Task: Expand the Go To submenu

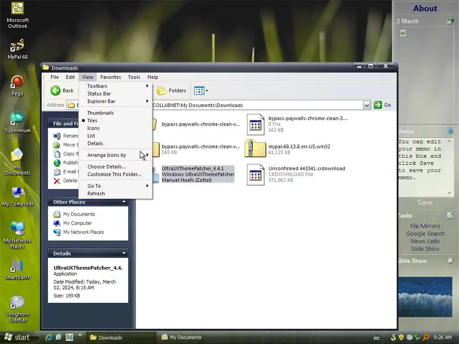Action: [x=115, y=186]
